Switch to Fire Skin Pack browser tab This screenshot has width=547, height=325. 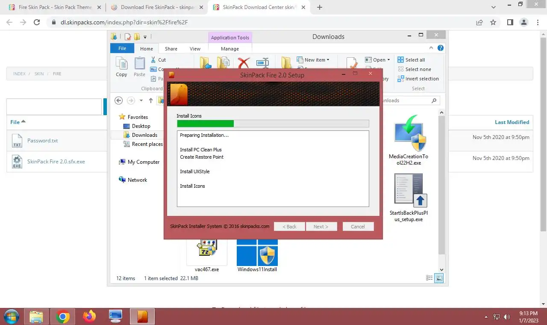click(55, 7)
